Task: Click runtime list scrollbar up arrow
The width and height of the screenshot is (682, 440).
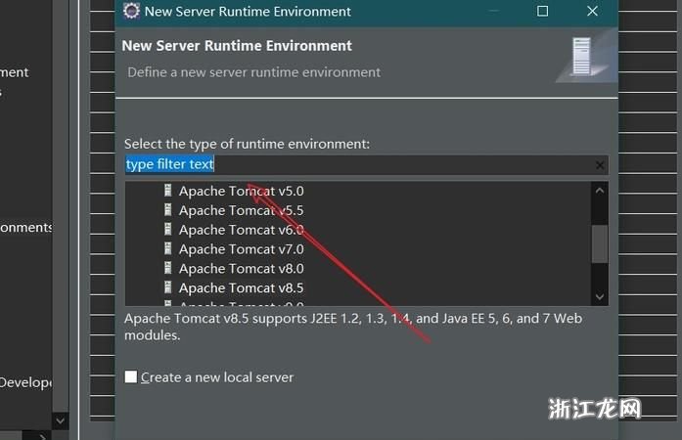Action: coord(600,191)
